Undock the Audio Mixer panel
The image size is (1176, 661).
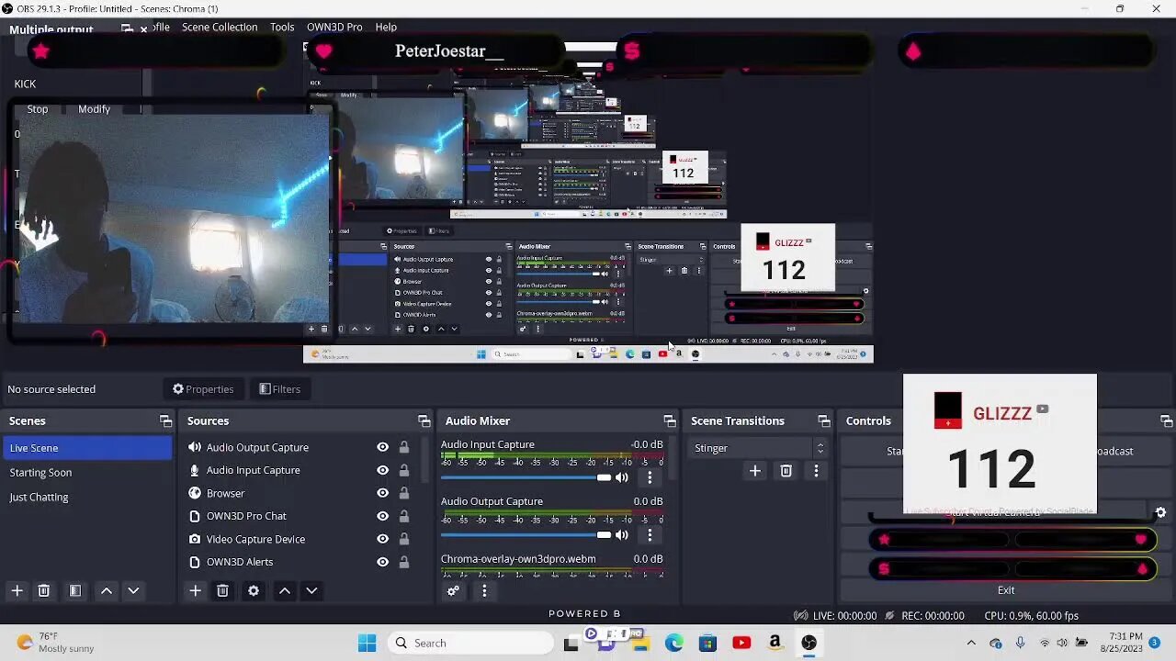point(670,421)
